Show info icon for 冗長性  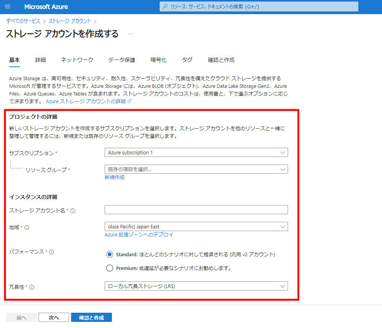click(32, 288)
